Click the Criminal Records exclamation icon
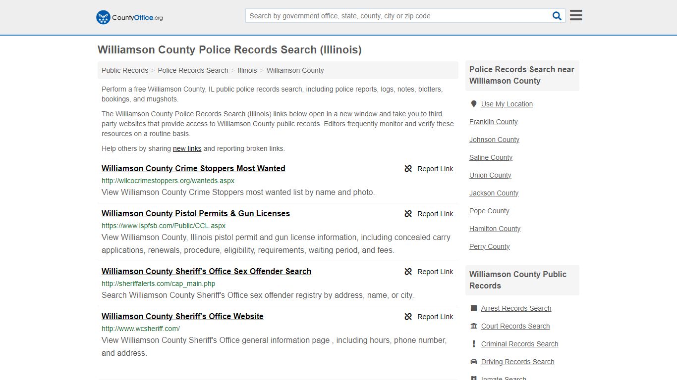Viewport: 677px width, 380px height. point(474,344)
